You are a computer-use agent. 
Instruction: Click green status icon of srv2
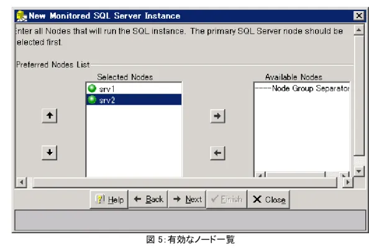[92, 100]
